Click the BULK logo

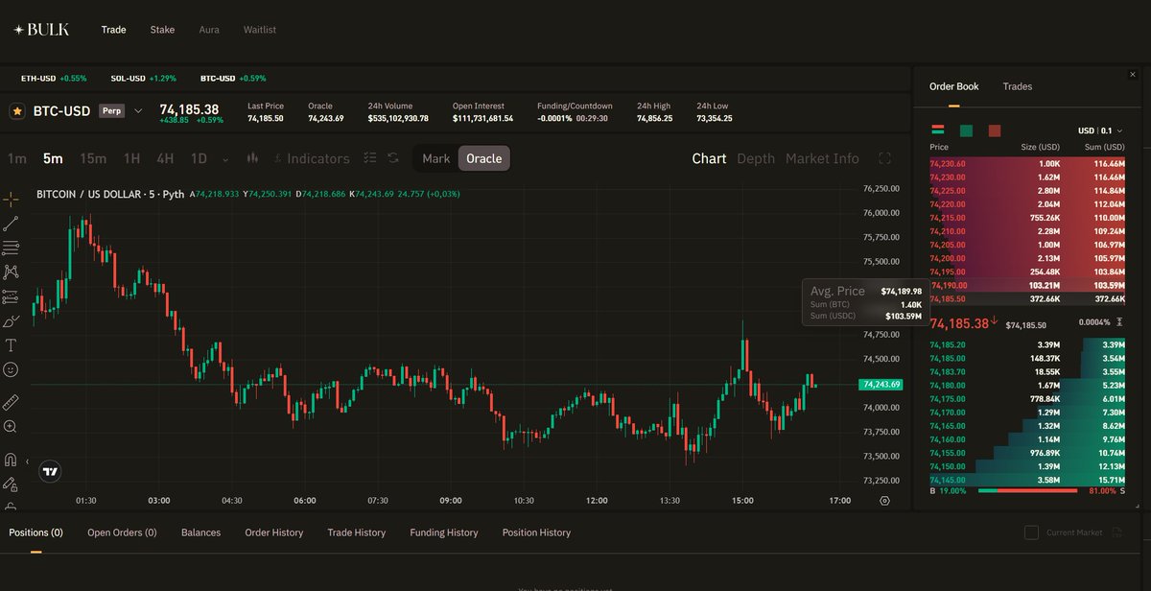(x=41, y=30)
